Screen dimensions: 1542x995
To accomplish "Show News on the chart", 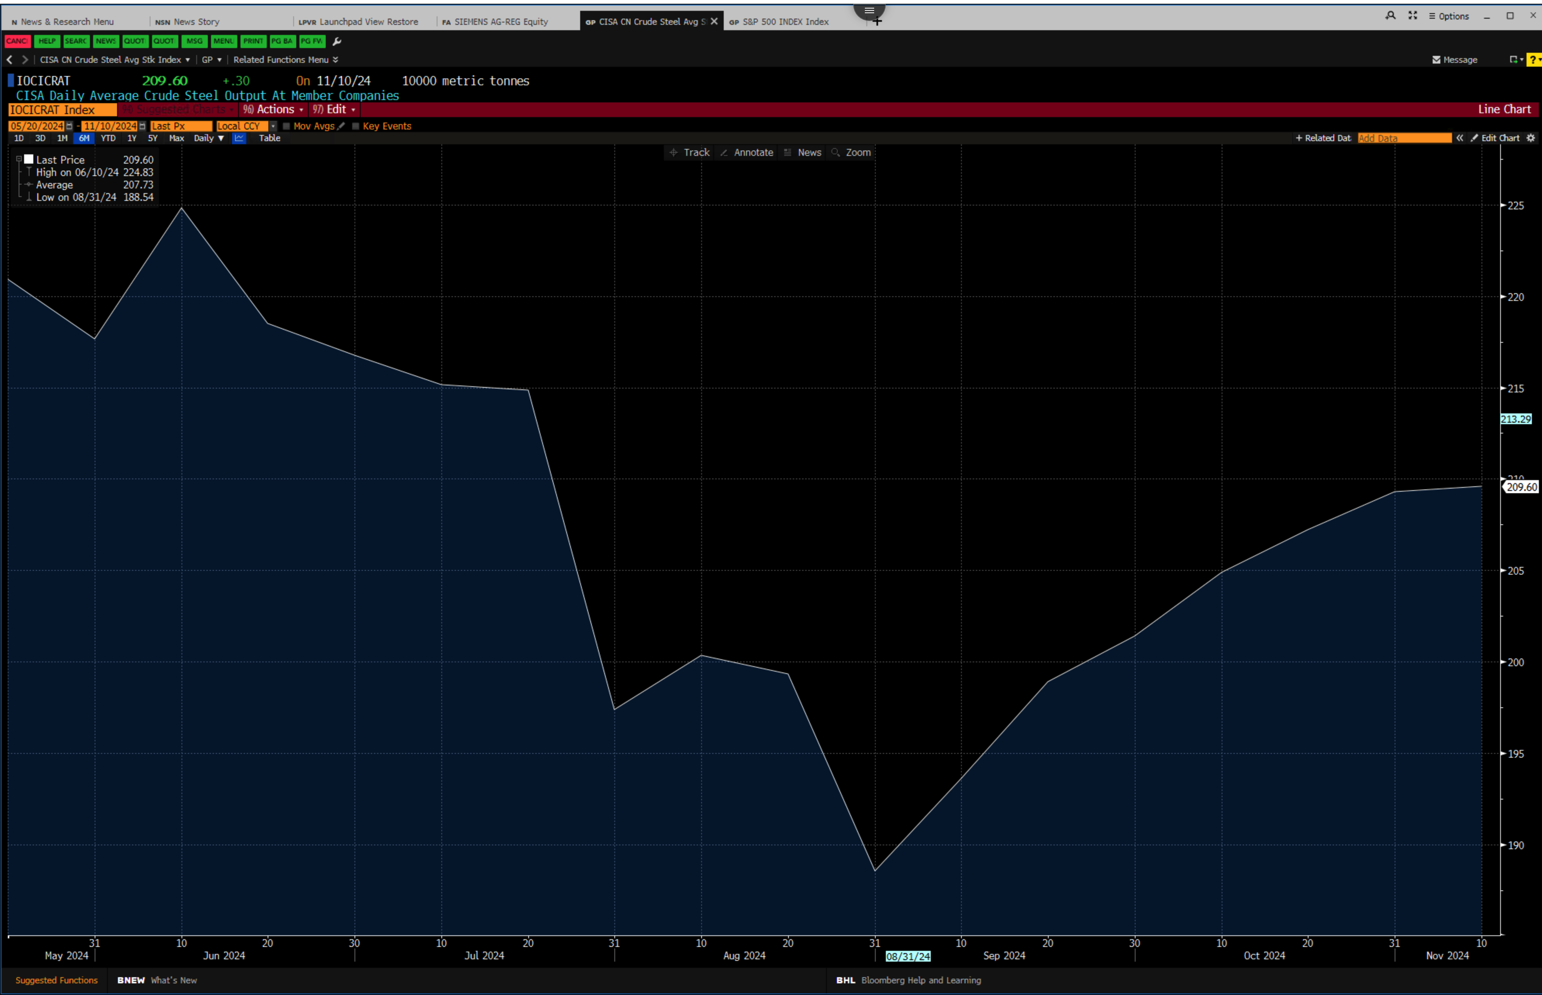I will point(802,152).
